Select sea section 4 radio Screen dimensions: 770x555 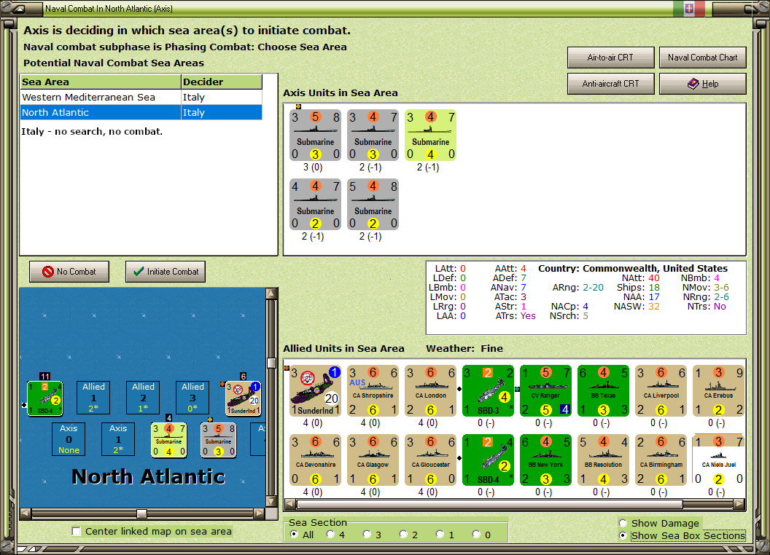pos(330,535)
